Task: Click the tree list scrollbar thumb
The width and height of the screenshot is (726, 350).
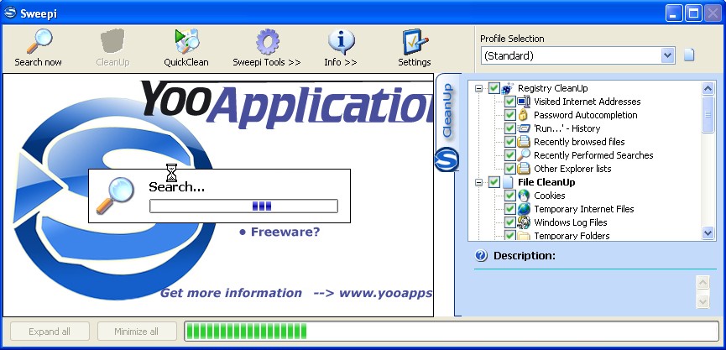Action: 708,114
